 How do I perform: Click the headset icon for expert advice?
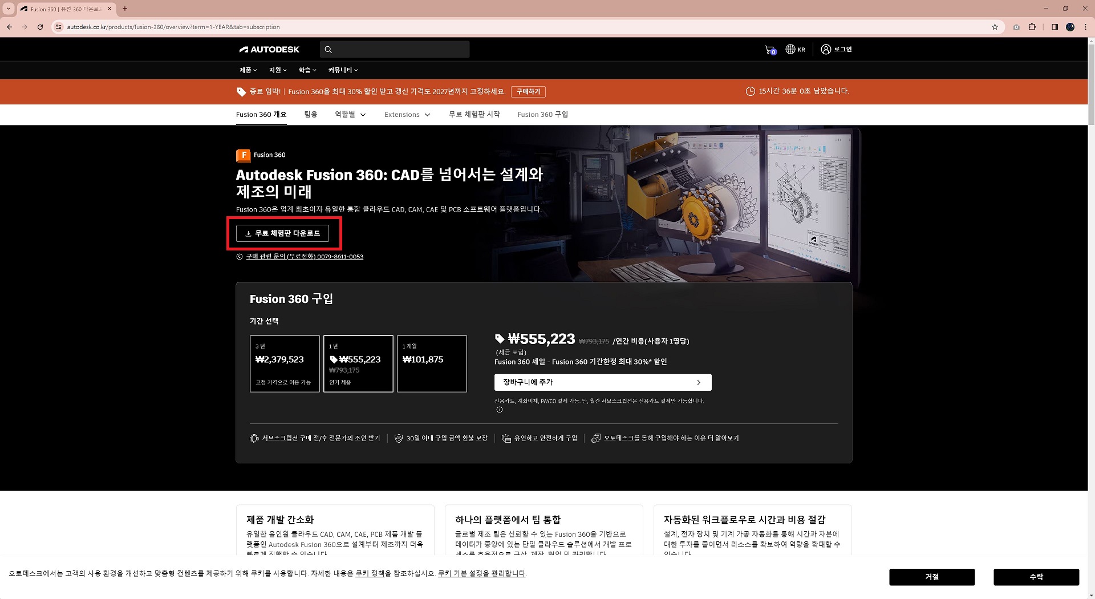pos(254,438)
